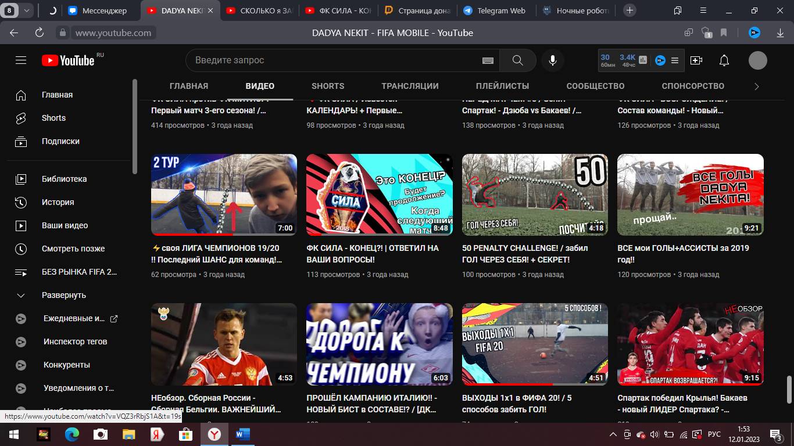This screenshot has height=446, width=794.
Task: Open ВСЕ ГОЛЫ DADYA NEKITA thumbnail
Action: tap(691, 195)
